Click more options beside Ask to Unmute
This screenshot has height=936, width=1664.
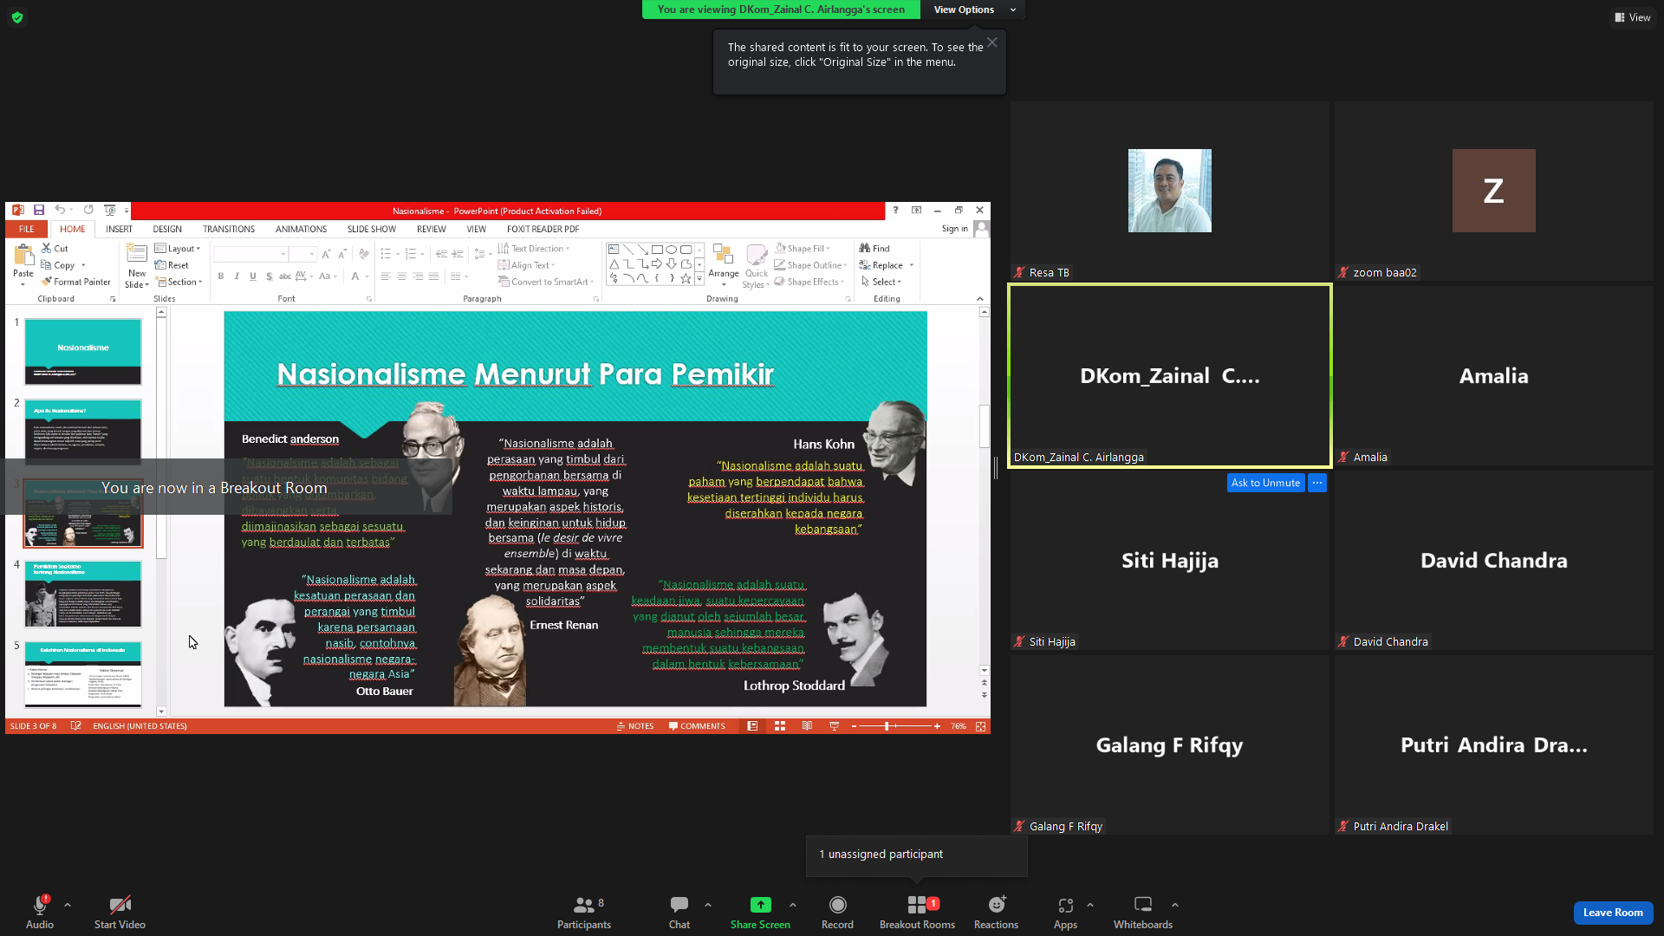click(1317, 483)
